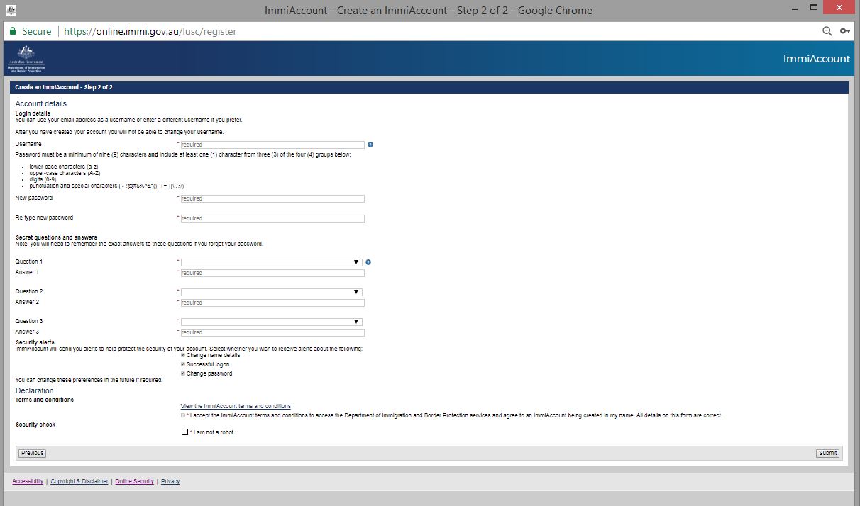Viewport: 860px width, 506px height.
Task: Open the Question 1 dropdown list
Action: click(357, 262)
